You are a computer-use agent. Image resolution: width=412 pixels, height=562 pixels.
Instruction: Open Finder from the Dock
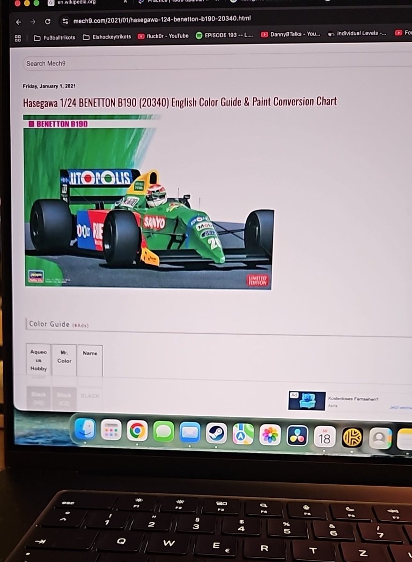(x=85, y=429)
